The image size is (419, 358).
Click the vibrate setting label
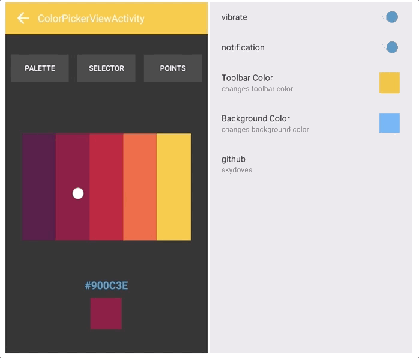[234, 17]
